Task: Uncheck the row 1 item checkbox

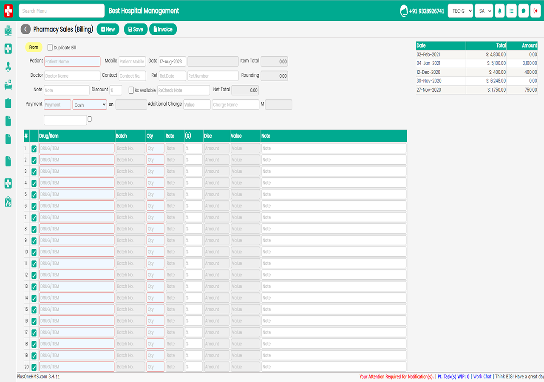Action: pos(34,149)
